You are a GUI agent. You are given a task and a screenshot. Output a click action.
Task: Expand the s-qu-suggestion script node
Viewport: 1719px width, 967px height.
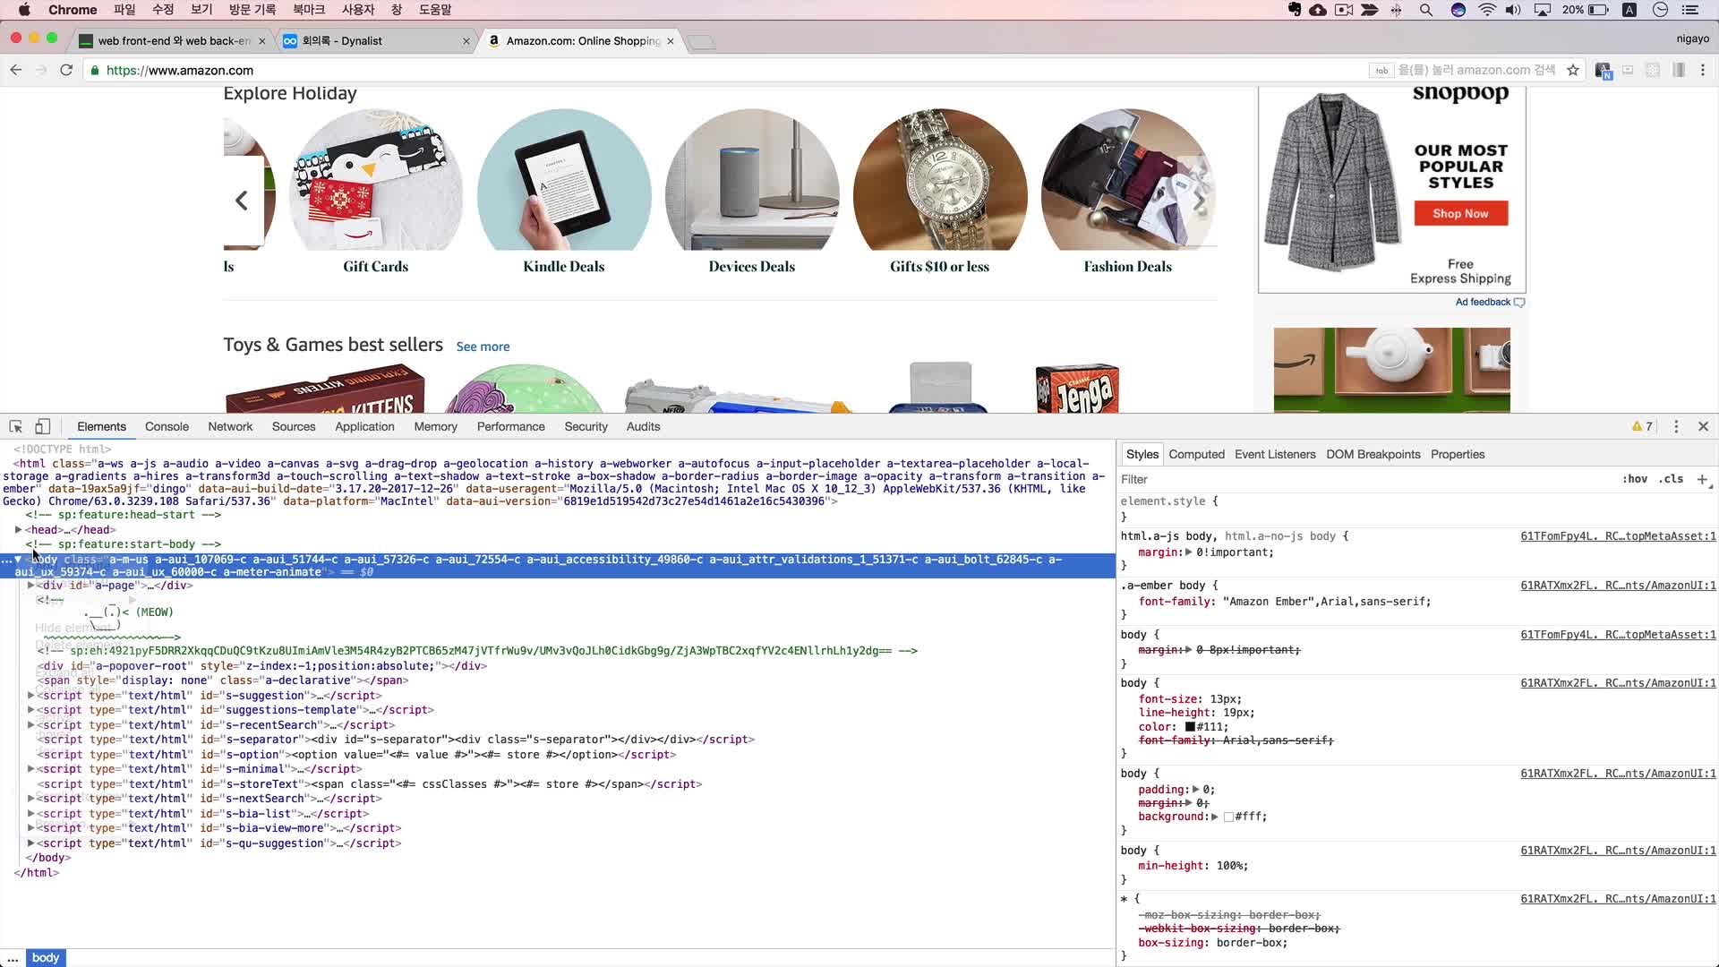[30, 843]
